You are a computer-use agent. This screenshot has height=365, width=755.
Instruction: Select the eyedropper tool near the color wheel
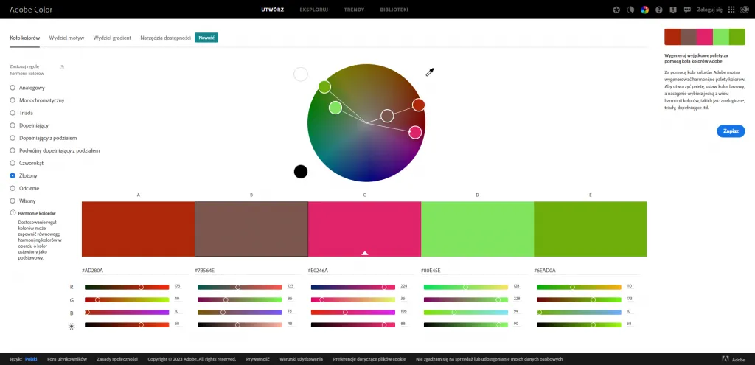click(430, 72)
